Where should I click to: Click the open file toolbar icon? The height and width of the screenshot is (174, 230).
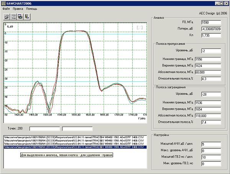[x=7, y=16]
